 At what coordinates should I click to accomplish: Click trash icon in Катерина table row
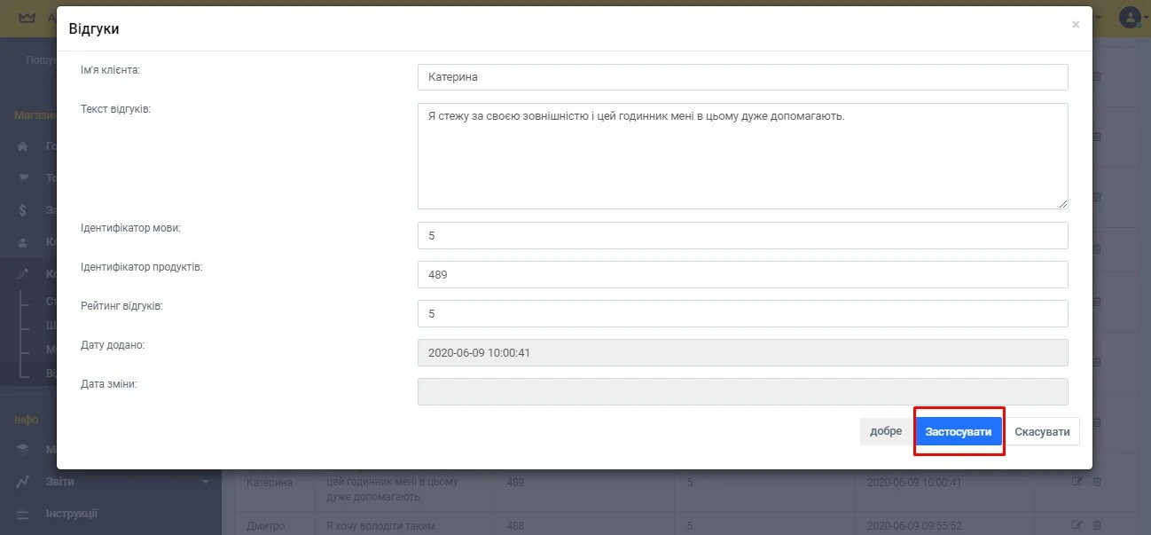1097,482
